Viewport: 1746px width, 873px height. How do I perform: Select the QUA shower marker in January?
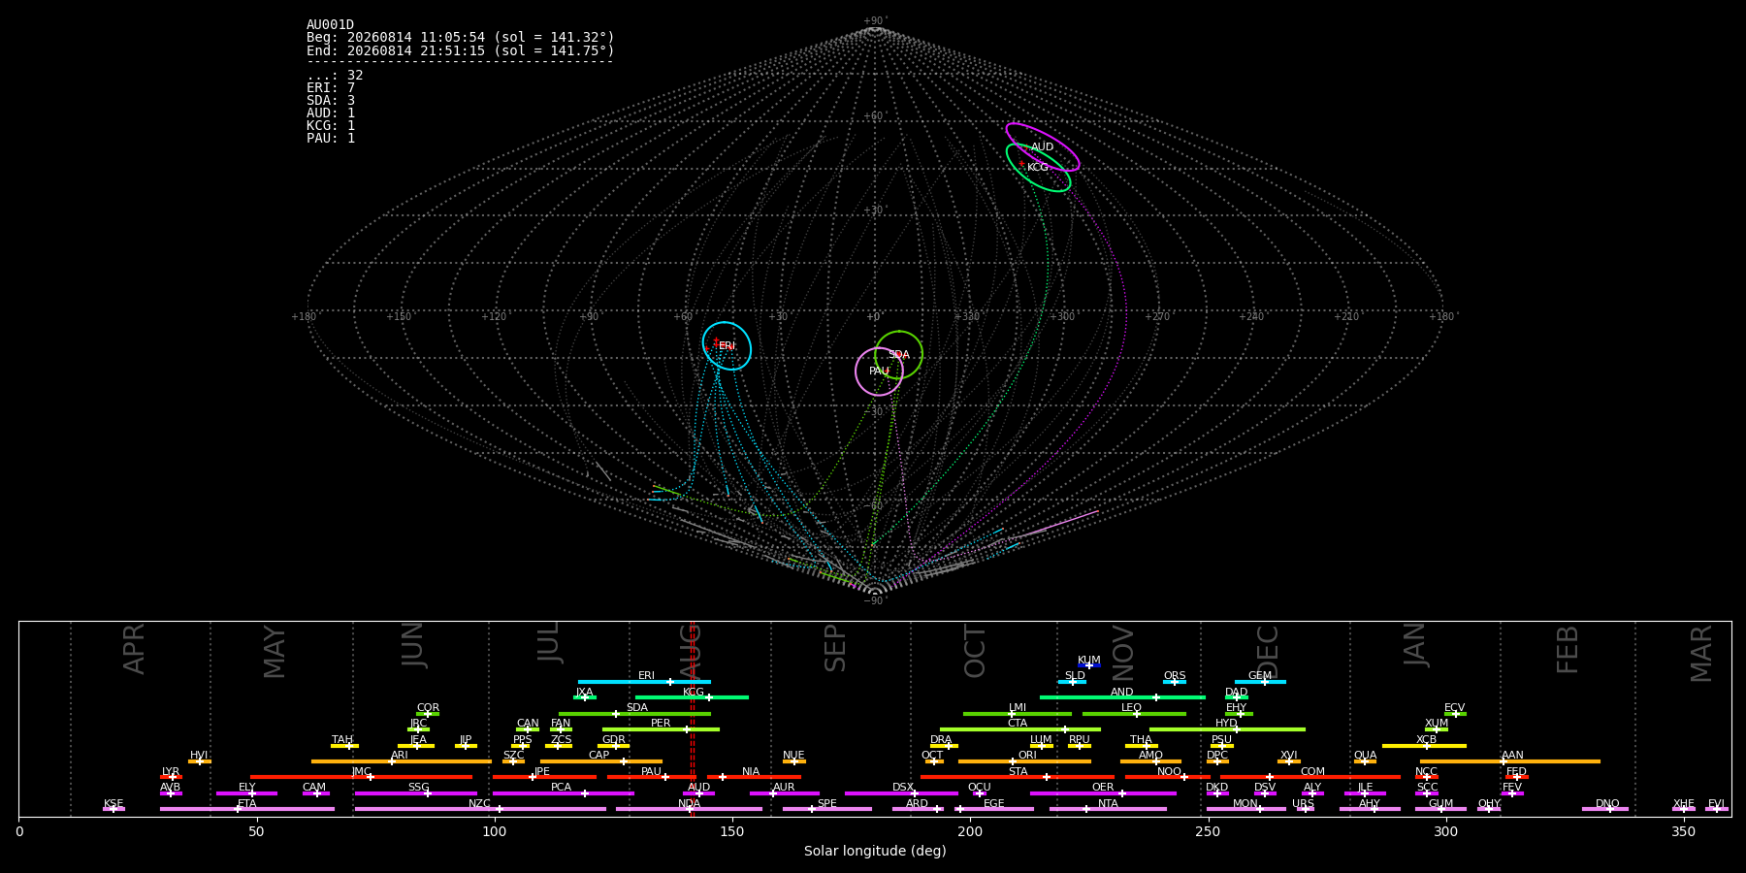coord(1365,761)
